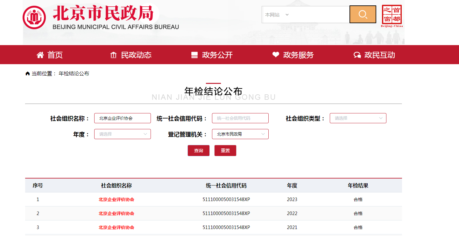Click 合格 result in the 2021 row
The height and width of the screenshot is (236, 459).
pyautogui.click(x=358, y=227)
